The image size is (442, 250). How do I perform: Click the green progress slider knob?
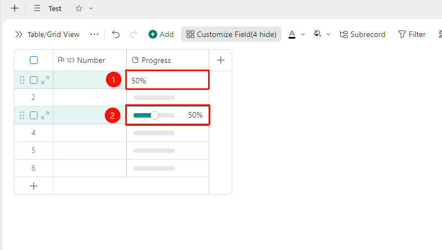pyautogui.click(x=155, y=115)
